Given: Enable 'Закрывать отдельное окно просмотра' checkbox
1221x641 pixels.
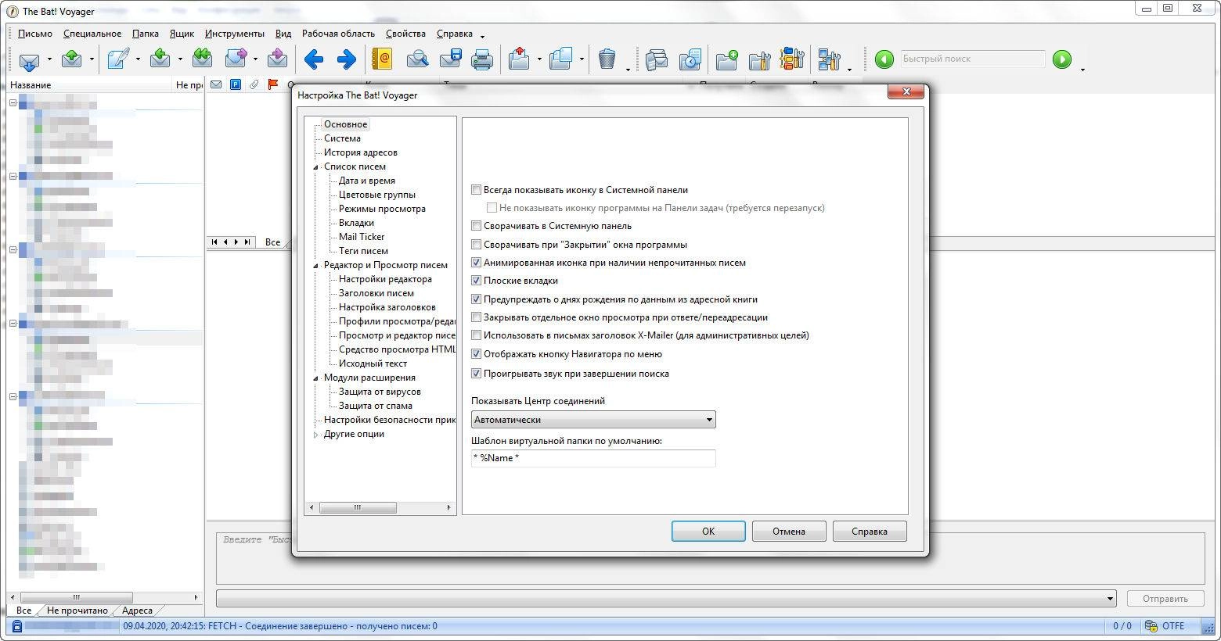Looking at the screenshot, I should [476, 317].
